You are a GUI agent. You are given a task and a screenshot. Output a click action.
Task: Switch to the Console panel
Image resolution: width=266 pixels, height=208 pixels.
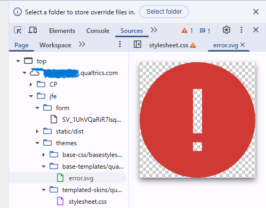(98, 31)
